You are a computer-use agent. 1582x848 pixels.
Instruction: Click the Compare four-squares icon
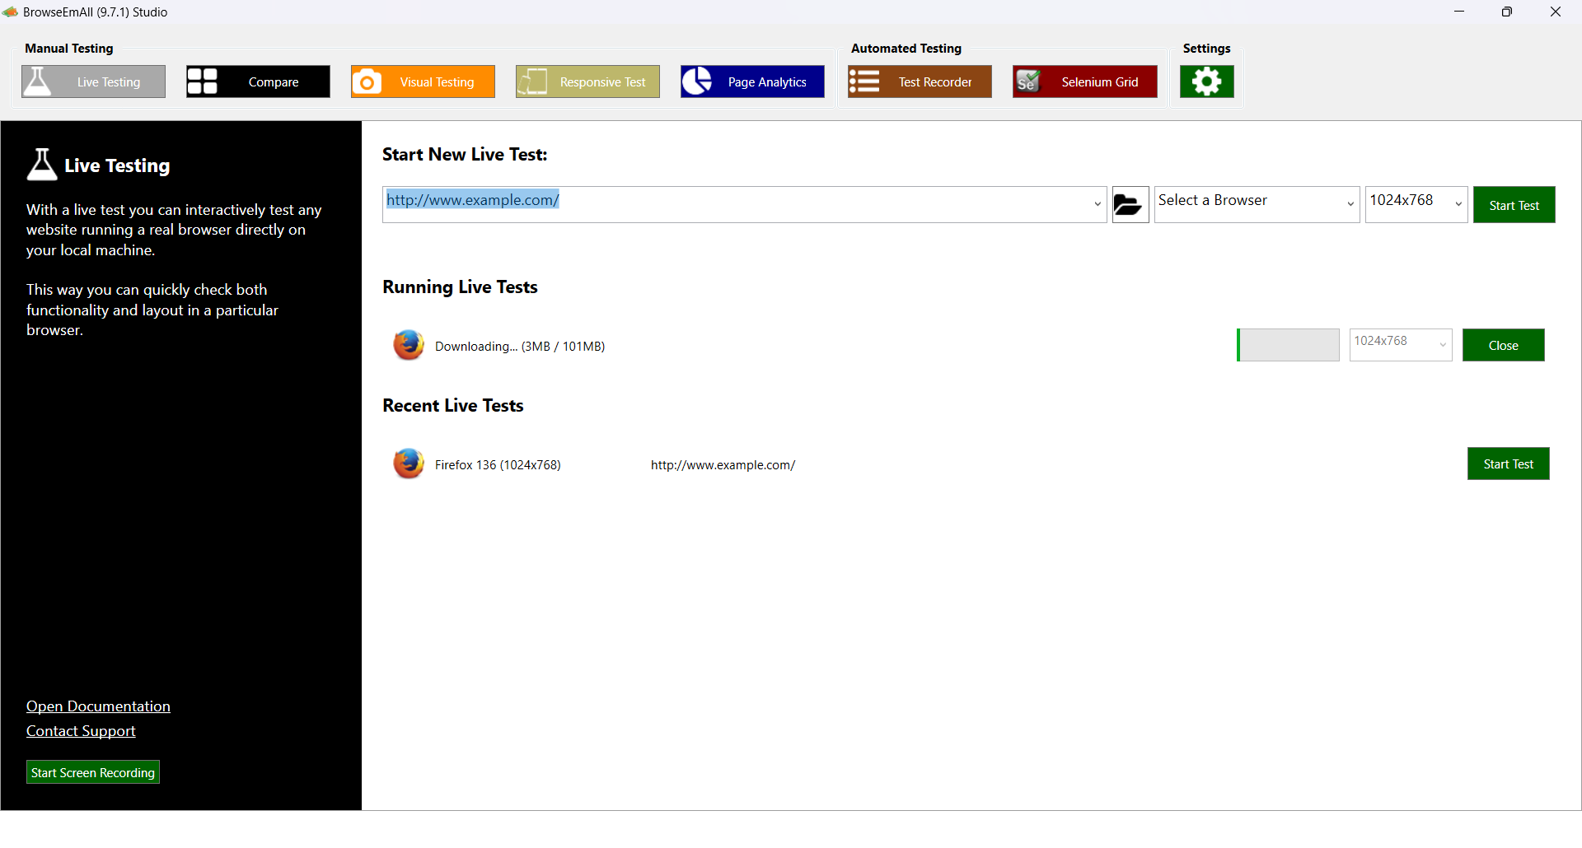click(x=202, y=82)
